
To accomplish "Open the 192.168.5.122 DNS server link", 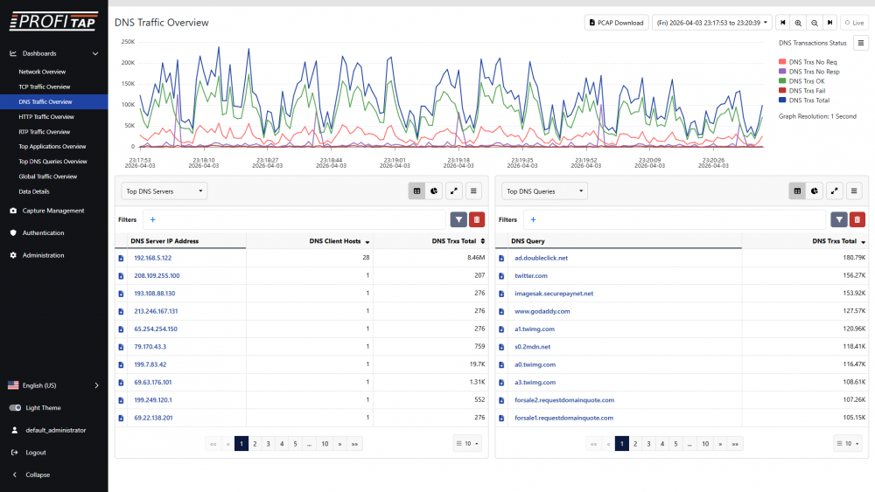I will tap(152, 258).
